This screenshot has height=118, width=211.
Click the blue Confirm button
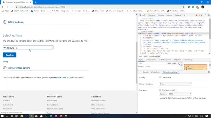tap(10, 55)
